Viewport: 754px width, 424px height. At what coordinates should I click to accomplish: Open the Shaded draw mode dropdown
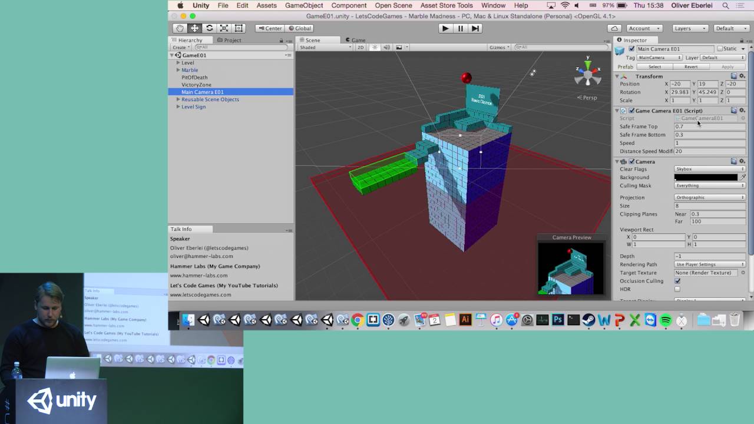coord(325,47)
